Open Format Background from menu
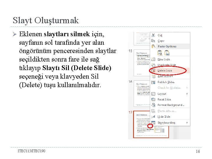Image resolution: width=212 pixels, height=159 pixels. [x=170, y=105]
